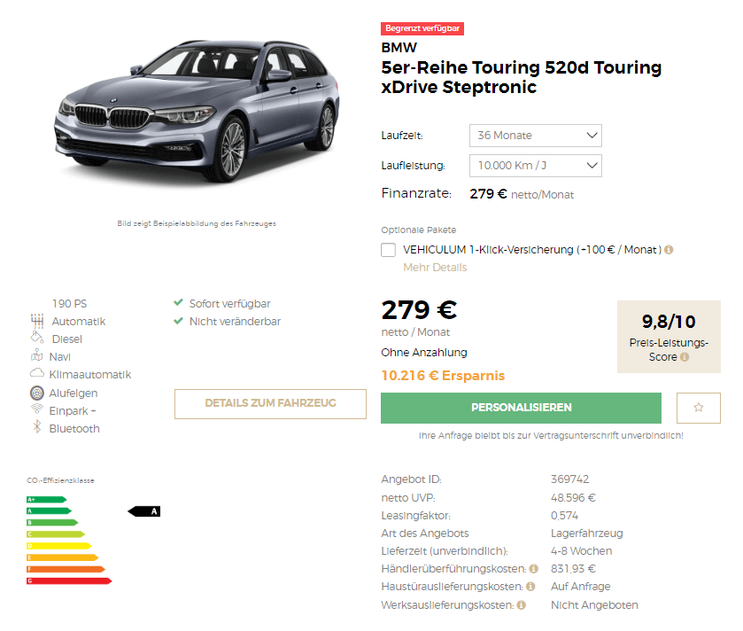This screenshot has height=631, width=743.
Task: Click the BMW 5er Touring car image
Action: [197, 112]
